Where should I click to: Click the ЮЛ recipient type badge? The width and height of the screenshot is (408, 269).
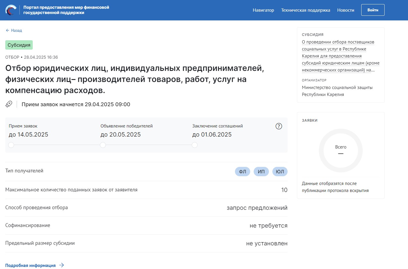280,172
